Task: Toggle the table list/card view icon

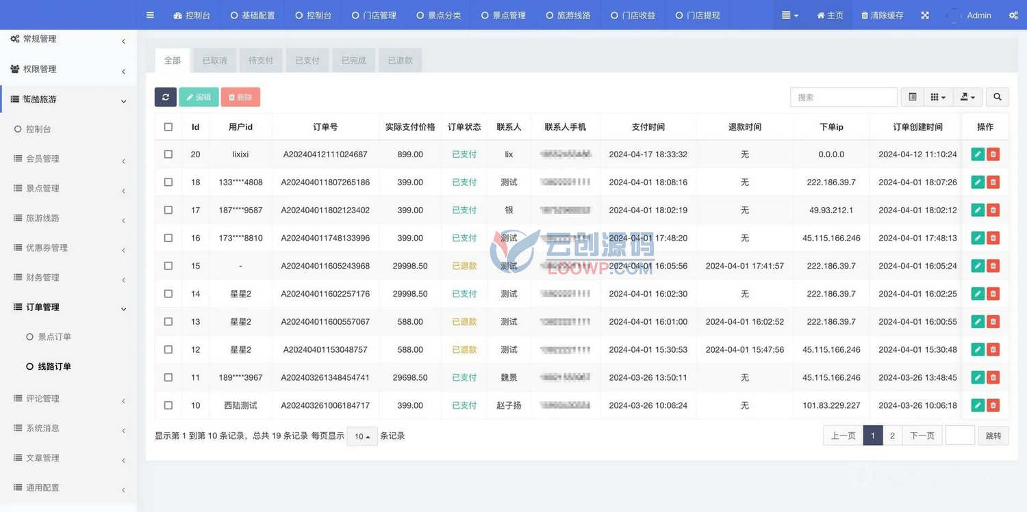Action: point(913,97)
